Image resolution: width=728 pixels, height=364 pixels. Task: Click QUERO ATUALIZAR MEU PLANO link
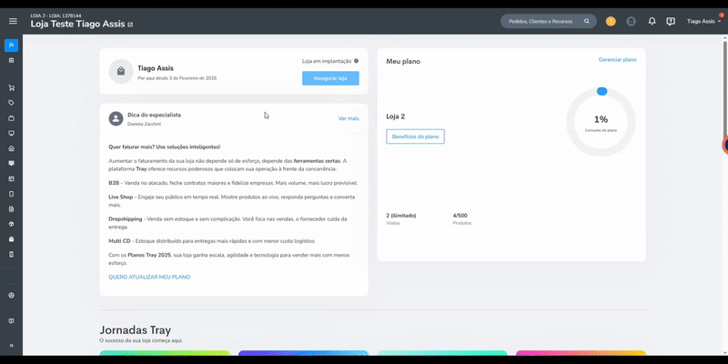tap(149, 278)
